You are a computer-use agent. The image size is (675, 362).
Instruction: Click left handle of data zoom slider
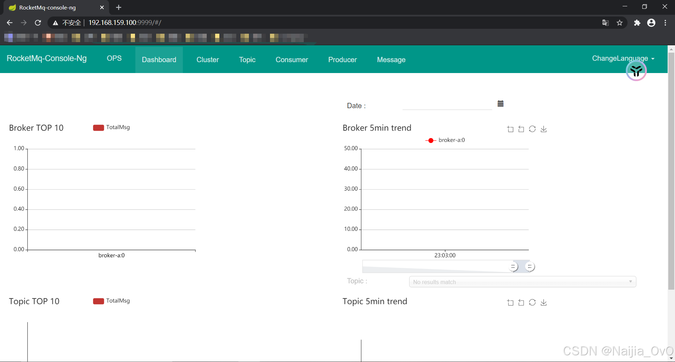click(513, 266)
